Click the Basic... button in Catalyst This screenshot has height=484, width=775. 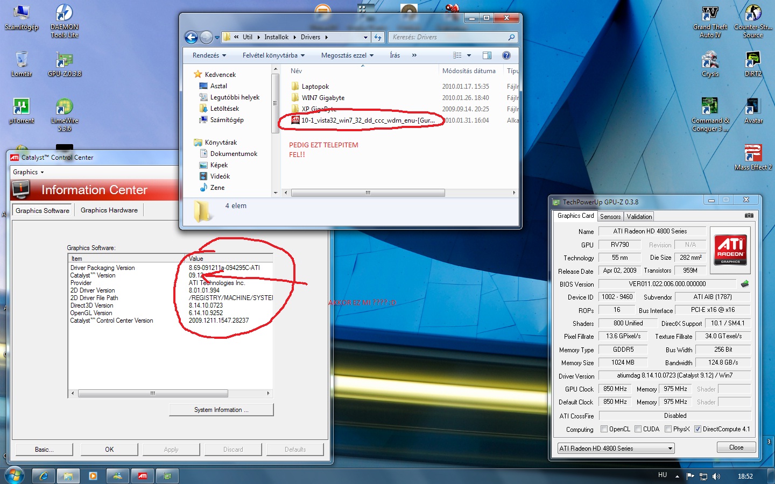pos(44,449)
